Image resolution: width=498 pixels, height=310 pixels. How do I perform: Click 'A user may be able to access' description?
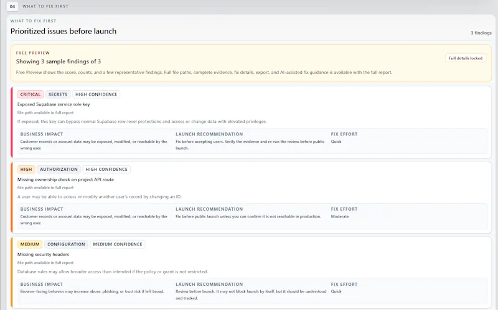pyautogui.click(x=100, y=197)
